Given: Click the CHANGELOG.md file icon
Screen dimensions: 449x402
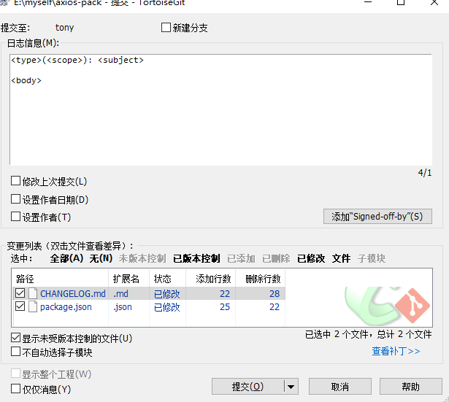Looking at the screenshot, I should point(33,293).
